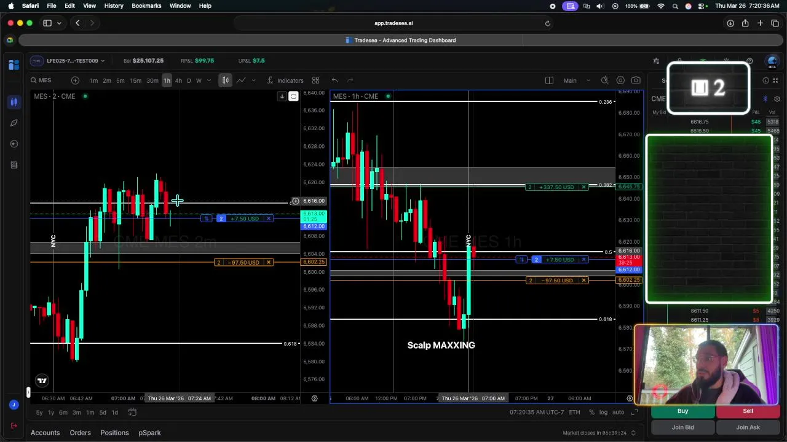Select line chart type in toolbar
Viewport: 787px width, 442px height.
(x=241, y=80)
